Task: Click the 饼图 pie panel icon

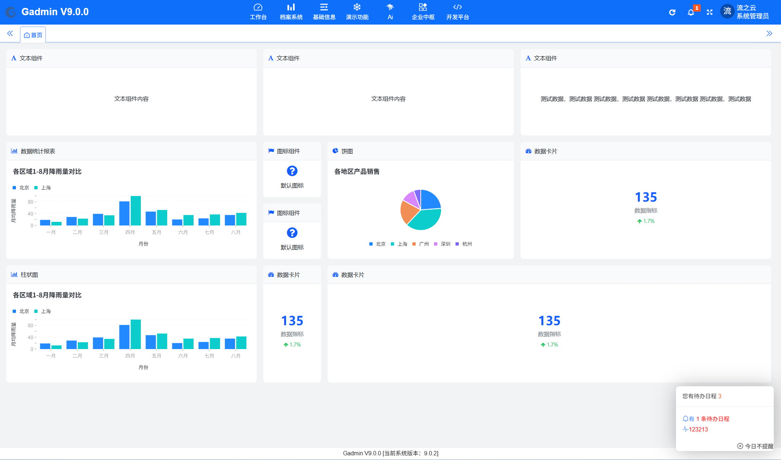Action: pos(335,151)
